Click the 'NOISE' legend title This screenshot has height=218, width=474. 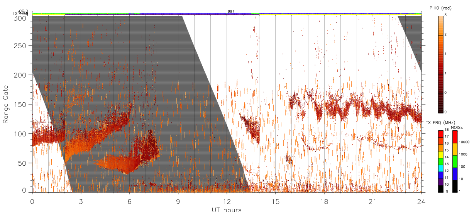click(457, 127)
